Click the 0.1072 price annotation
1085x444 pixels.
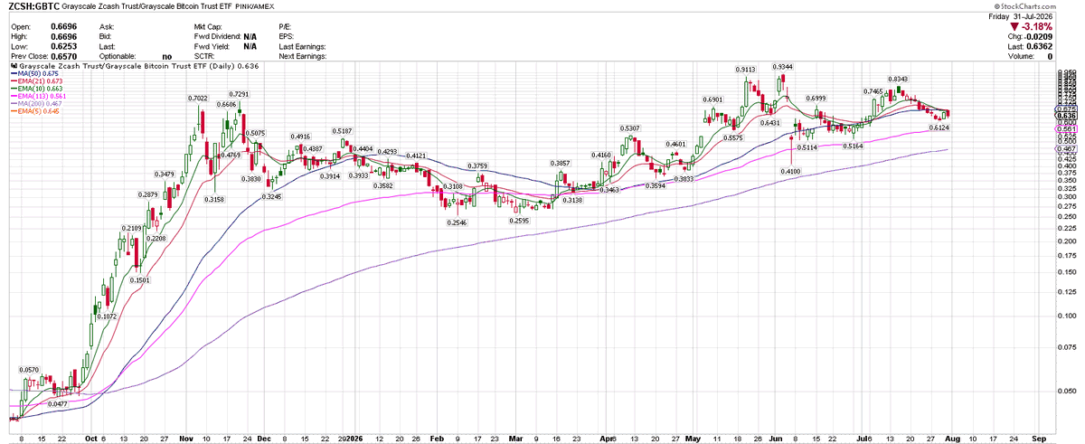(x=107, y=316)
